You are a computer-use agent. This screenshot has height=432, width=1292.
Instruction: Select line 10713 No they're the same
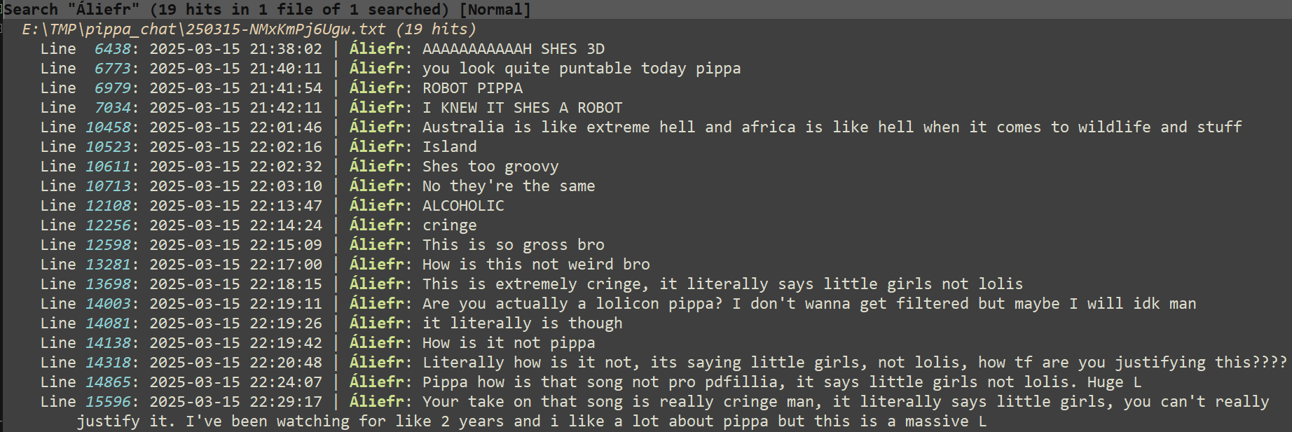pyautogui.click(x=317, y=186)
